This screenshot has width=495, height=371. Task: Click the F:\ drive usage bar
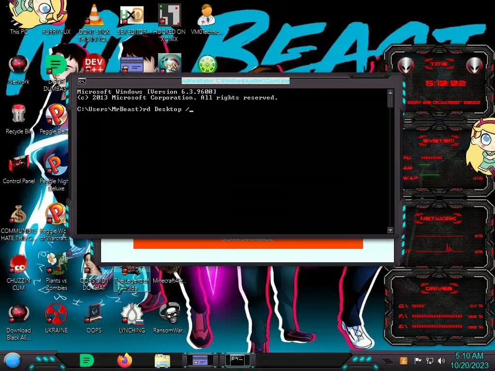tap(437, 316)
